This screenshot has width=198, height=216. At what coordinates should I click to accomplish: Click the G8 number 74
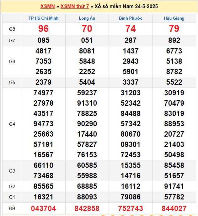(131, 29)
